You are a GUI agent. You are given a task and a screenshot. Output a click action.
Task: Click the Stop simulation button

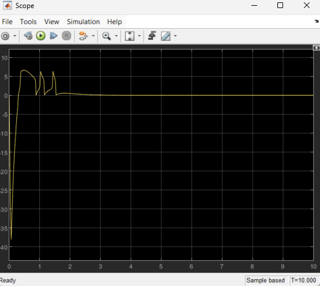pos(66,36)
